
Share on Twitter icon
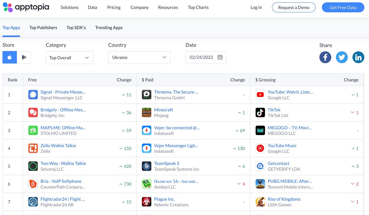tap(342, 57)
